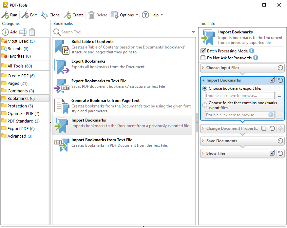Click the Edit tool toolbar button
This screenshot has width=287, height=228.
tap(29, 15)
